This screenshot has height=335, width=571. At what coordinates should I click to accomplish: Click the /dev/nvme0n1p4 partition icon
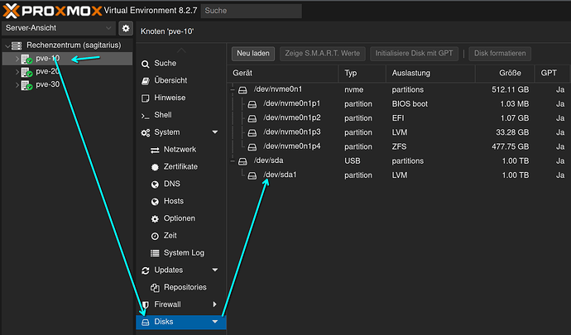pyautogui.click(x=252, y=147)
